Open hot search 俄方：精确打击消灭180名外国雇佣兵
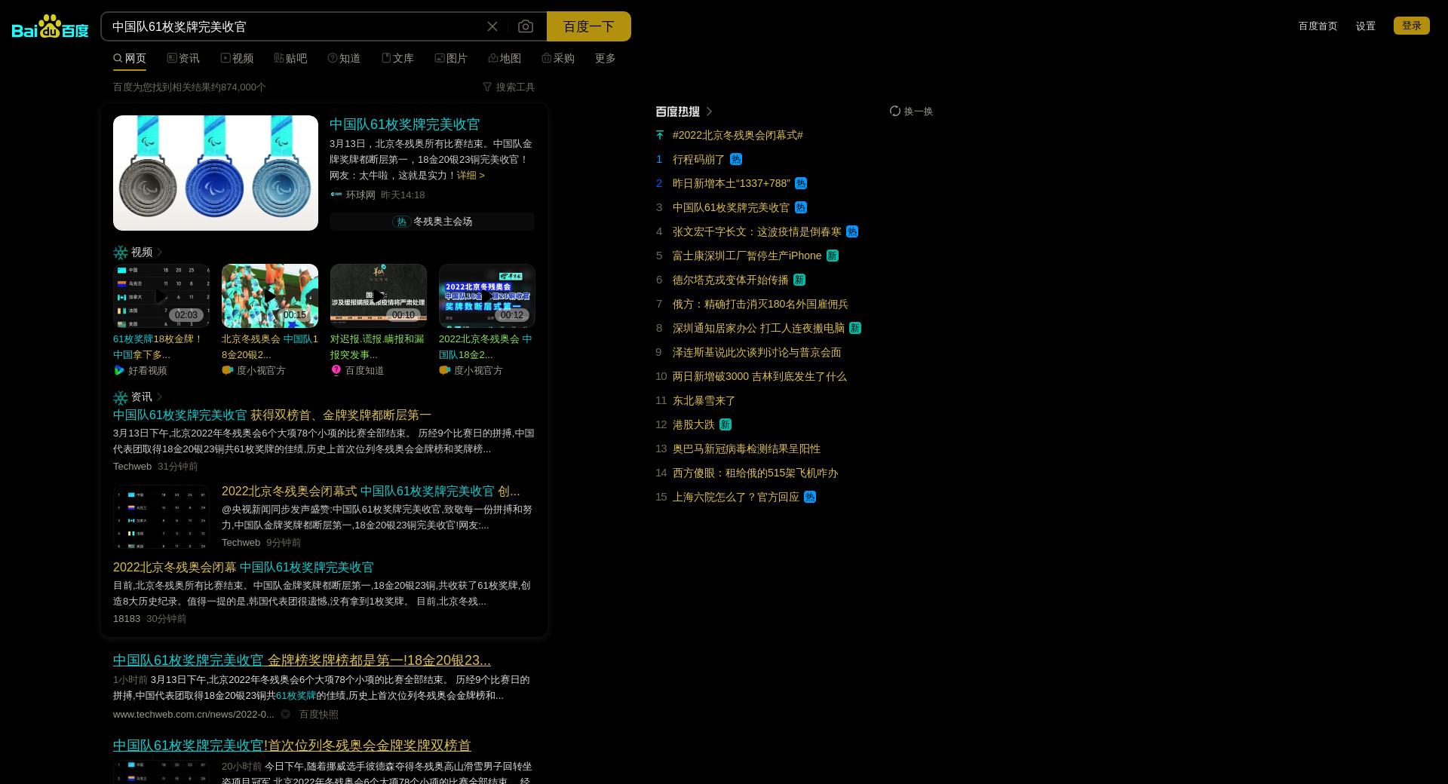The width and height of the screenshot is (1448, 784). pos(760,304)
